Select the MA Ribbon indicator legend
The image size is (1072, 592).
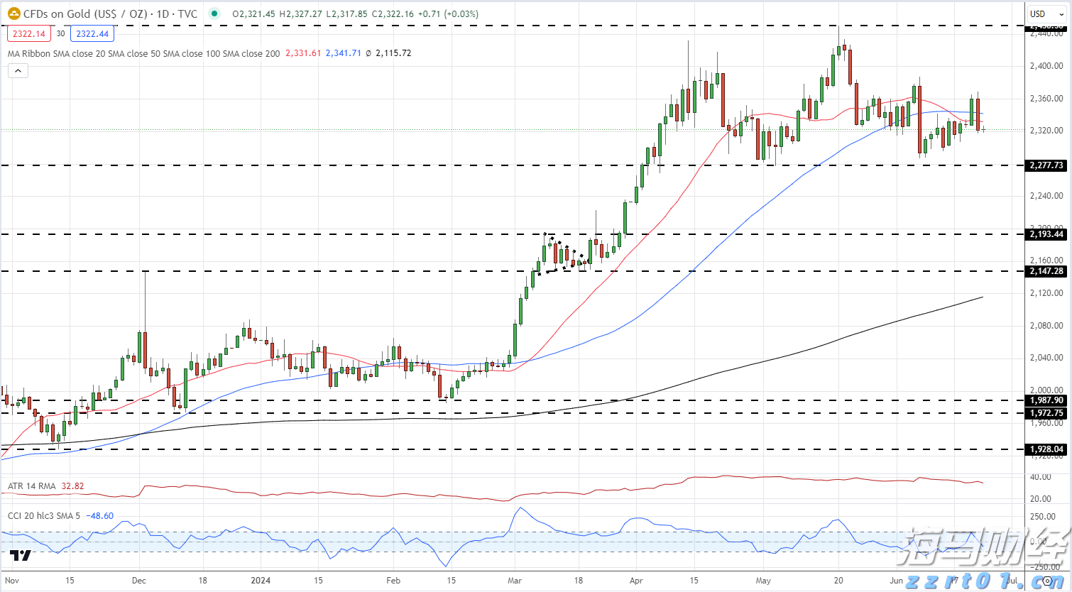tap(143, 53)
